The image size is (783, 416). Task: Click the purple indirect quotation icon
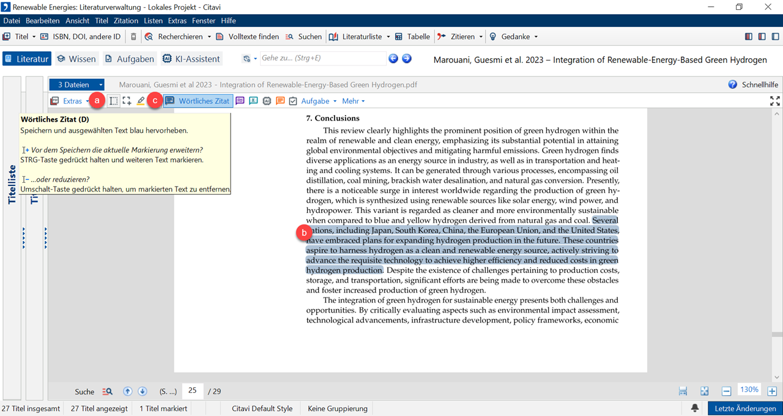point(240,101)
